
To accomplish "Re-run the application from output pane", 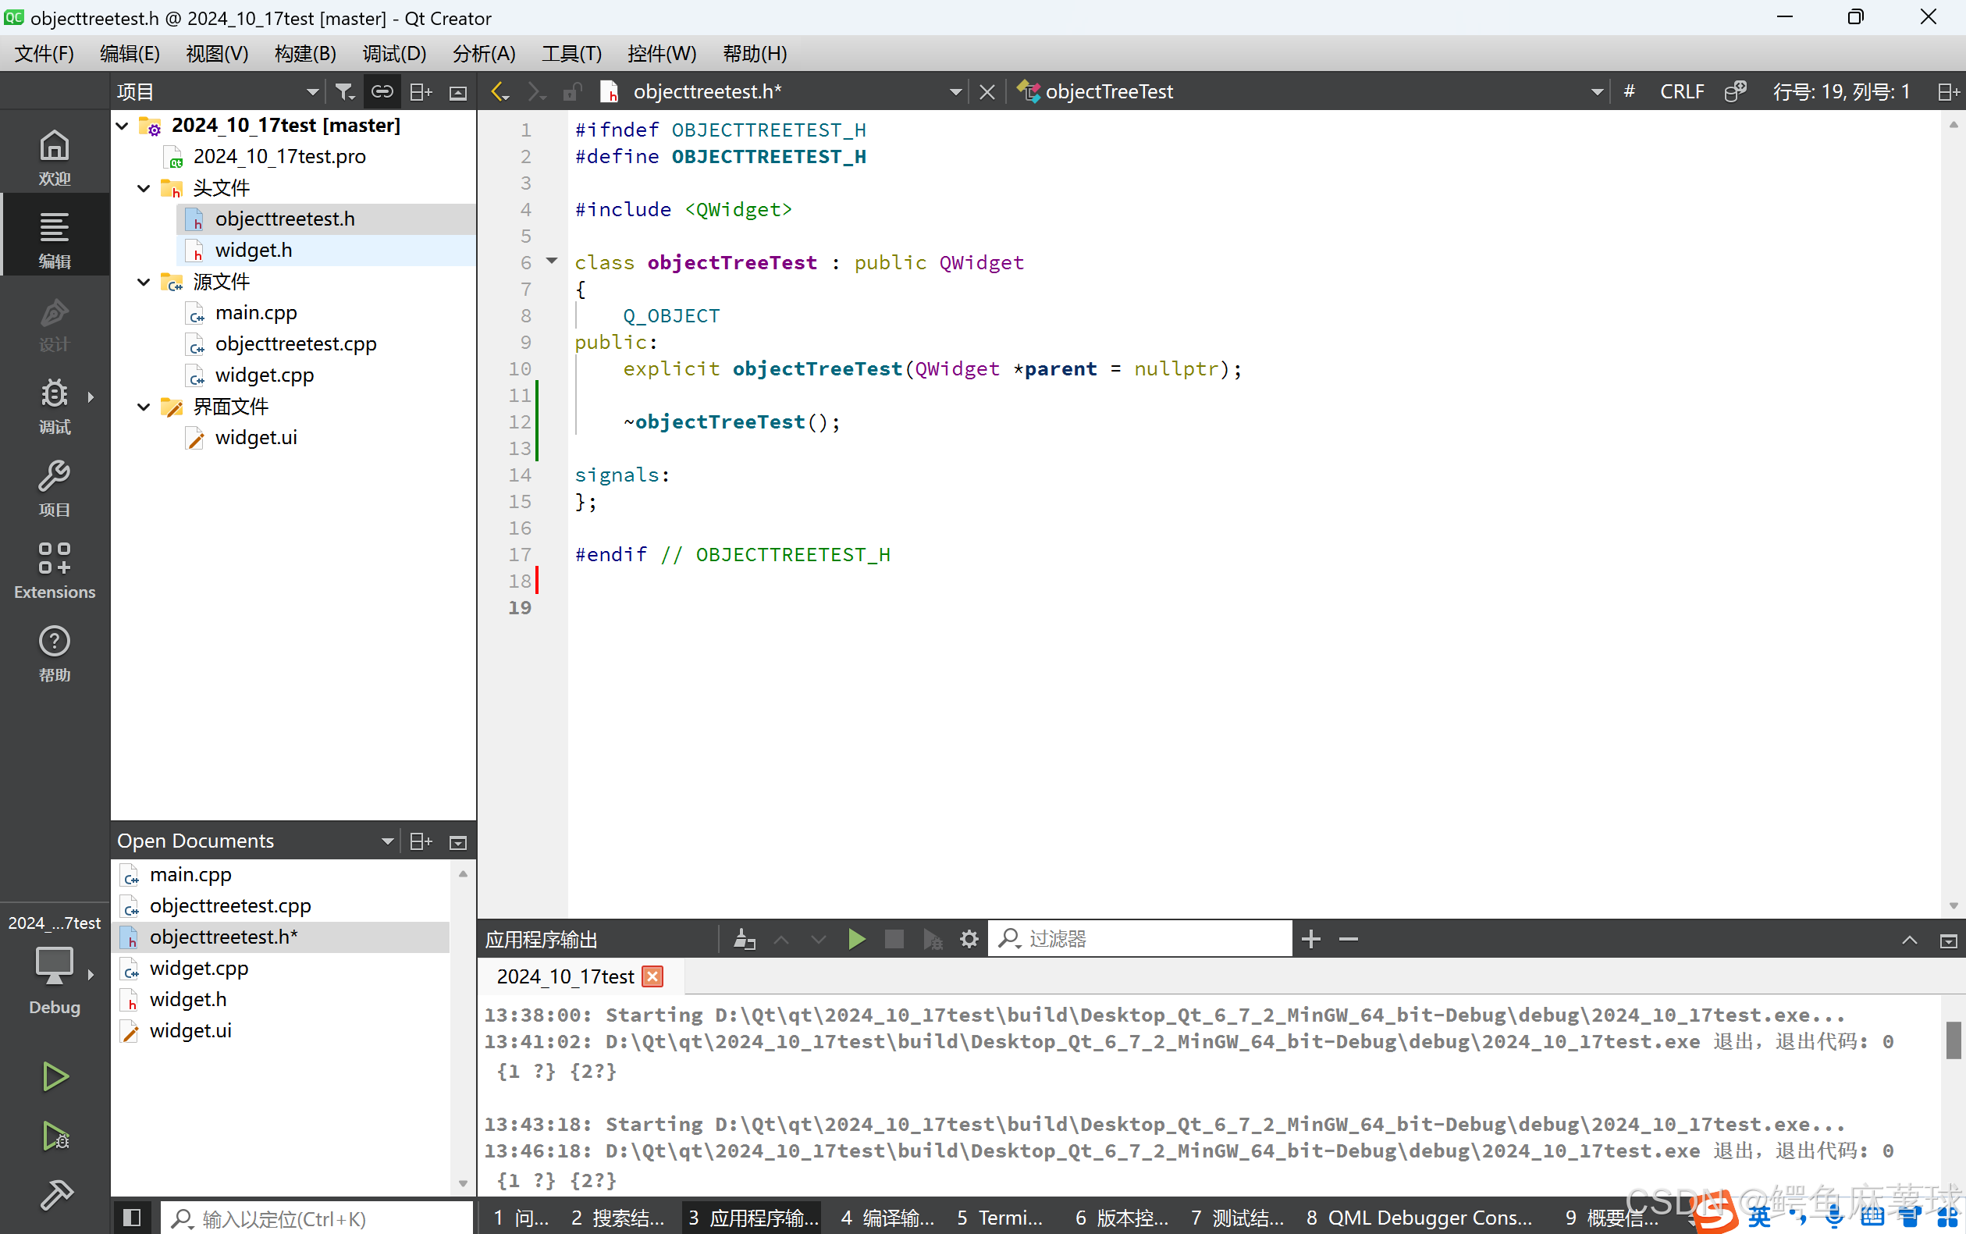I will point(856,940).
